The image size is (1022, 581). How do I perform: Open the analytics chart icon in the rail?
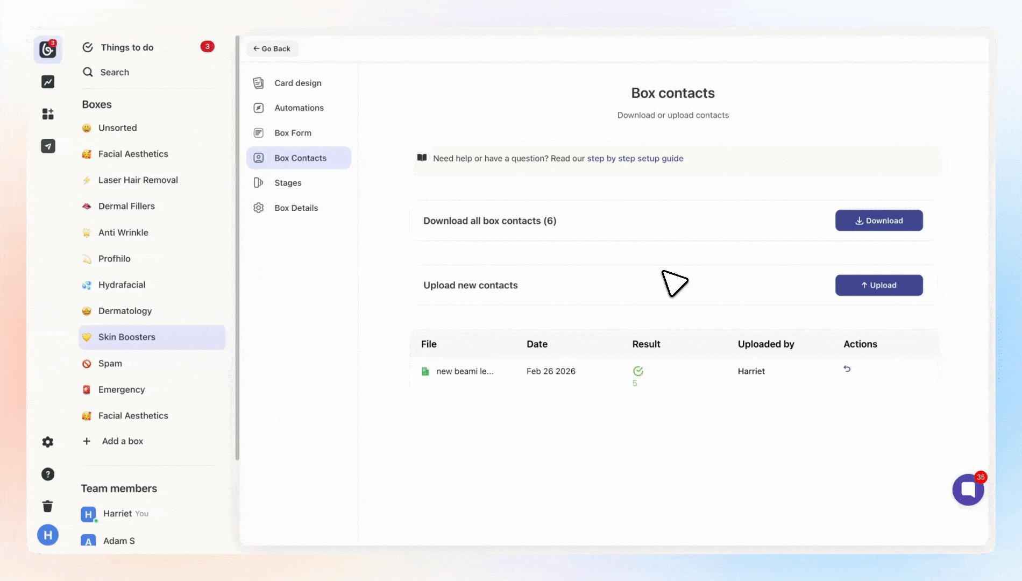click(48, 82)
